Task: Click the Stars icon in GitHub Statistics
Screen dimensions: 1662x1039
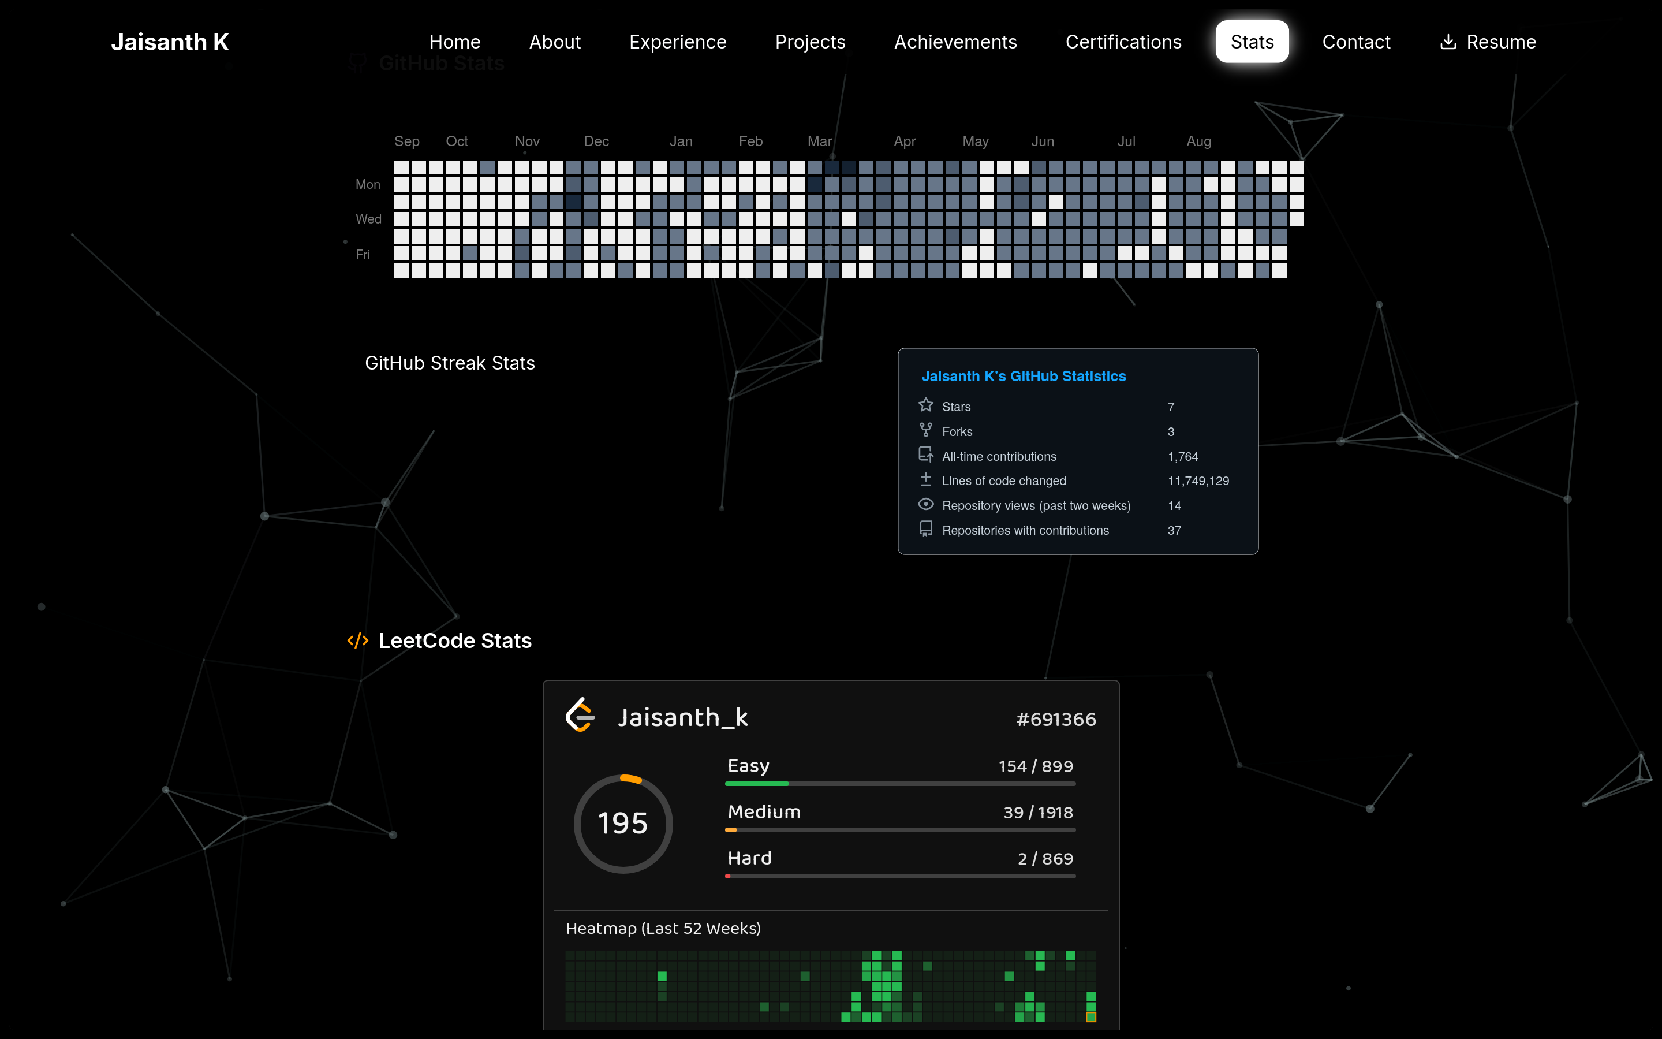Action: (x=926, y=405)
